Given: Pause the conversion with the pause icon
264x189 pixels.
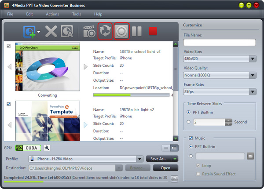Looking at the screenshot, I should pyautogui.click(x=137, y=32).
